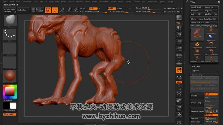The image size is (223, 125).
Task: Activate the Draw mode button
Action: (x=55, y=10)
